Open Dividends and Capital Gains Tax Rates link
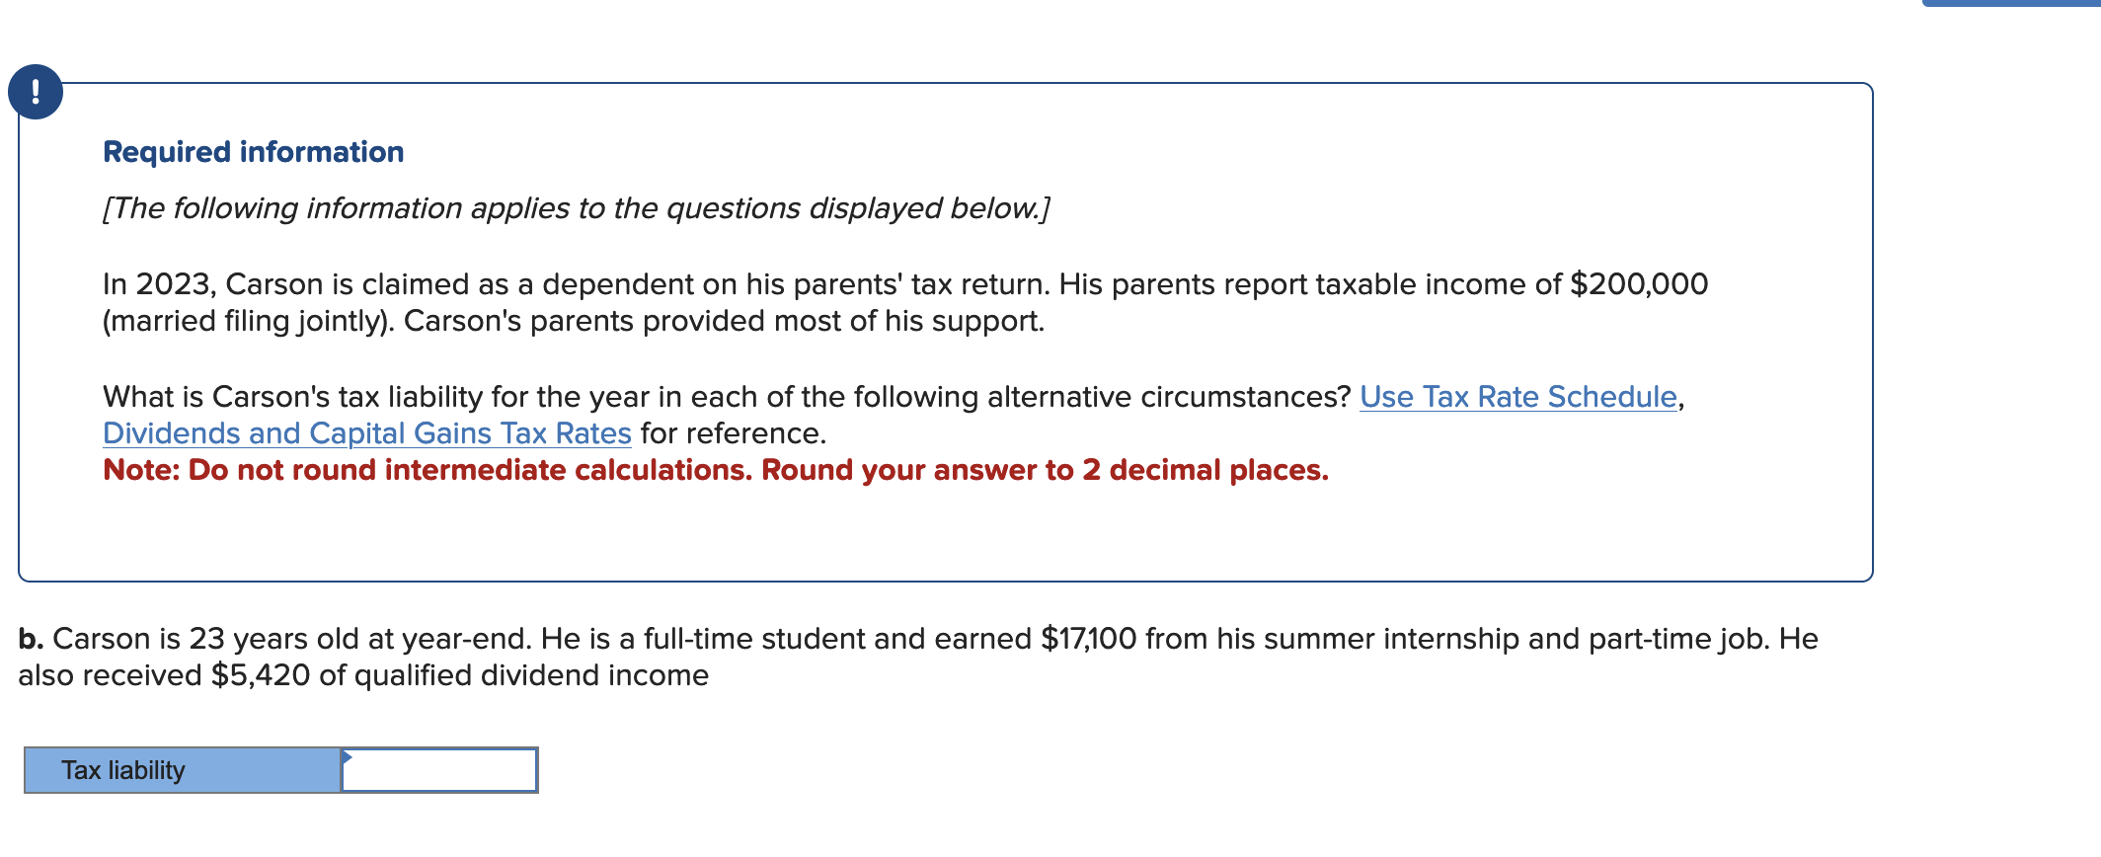 click(x=366, y=433)
